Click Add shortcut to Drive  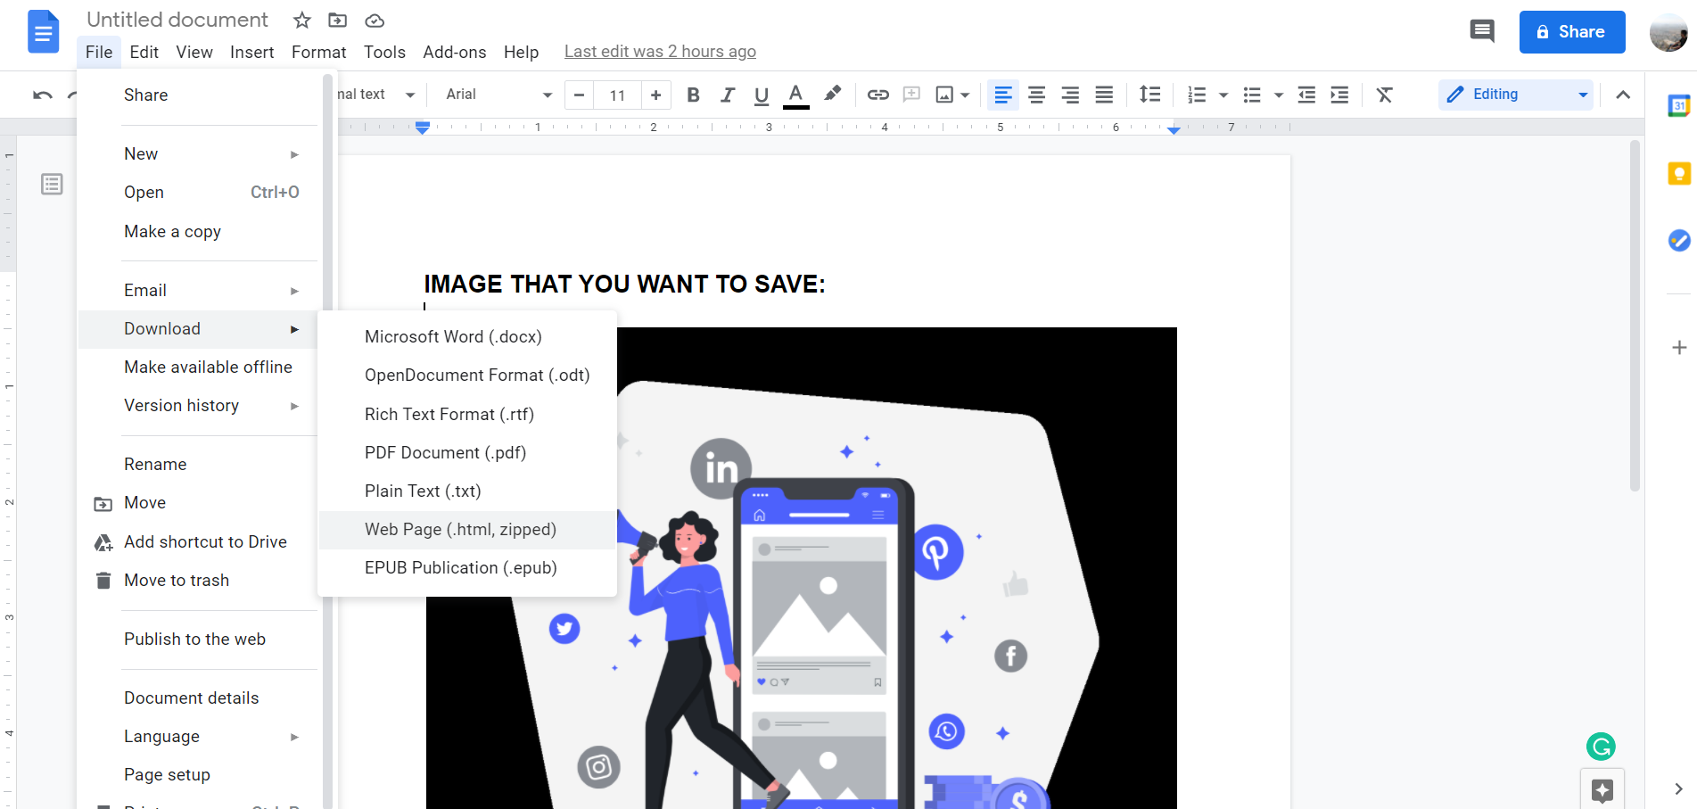point(198,542)
